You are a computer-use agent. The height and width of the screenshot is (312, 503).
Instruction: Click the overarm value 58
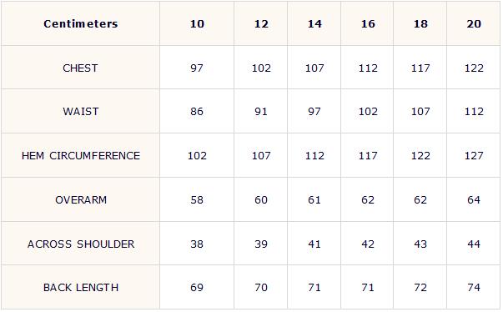197,199
